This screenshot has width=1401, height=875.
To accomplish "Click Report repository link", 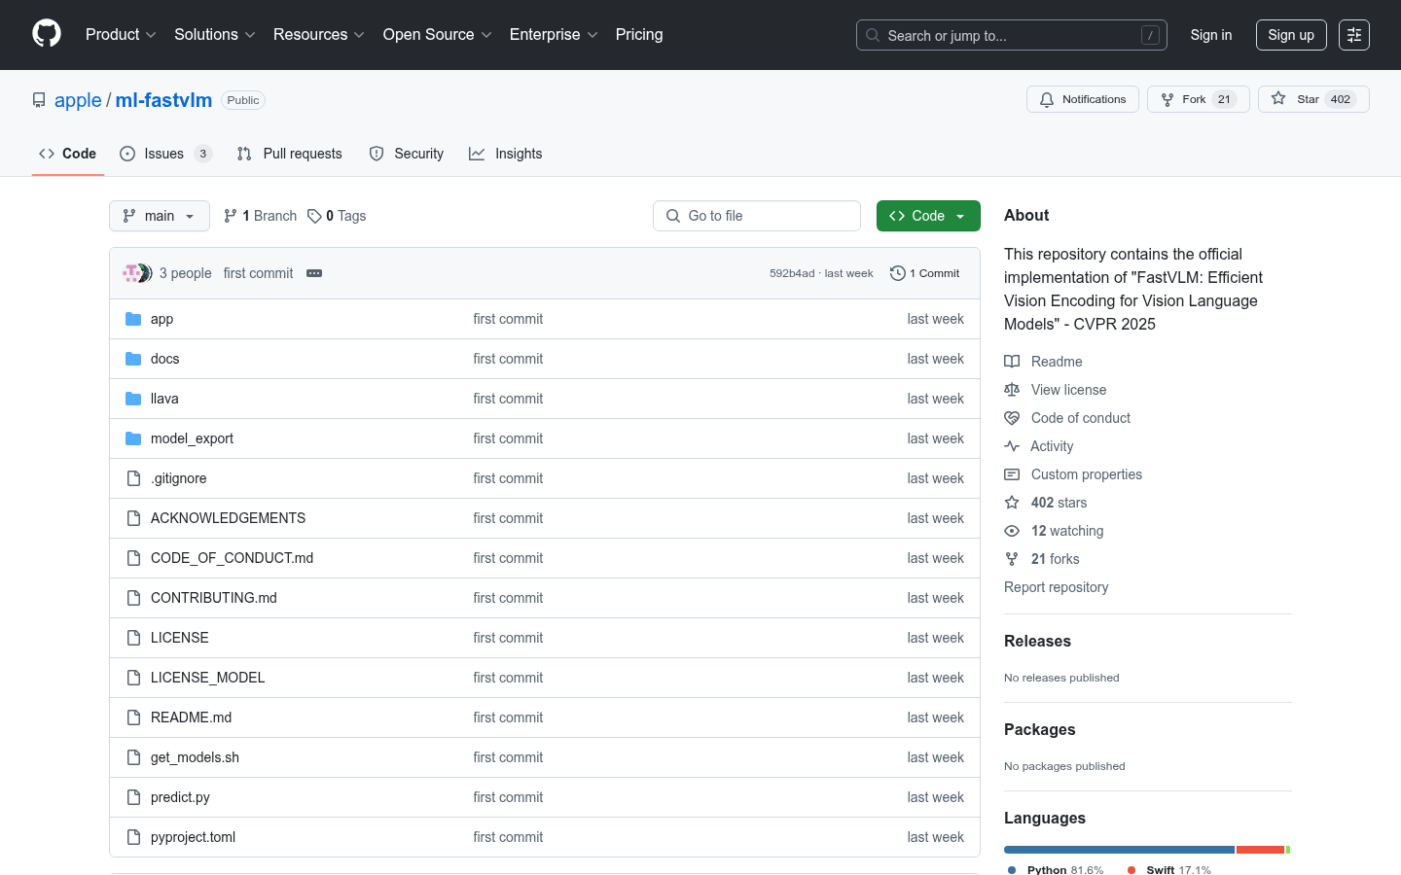I will (1056, 587).
